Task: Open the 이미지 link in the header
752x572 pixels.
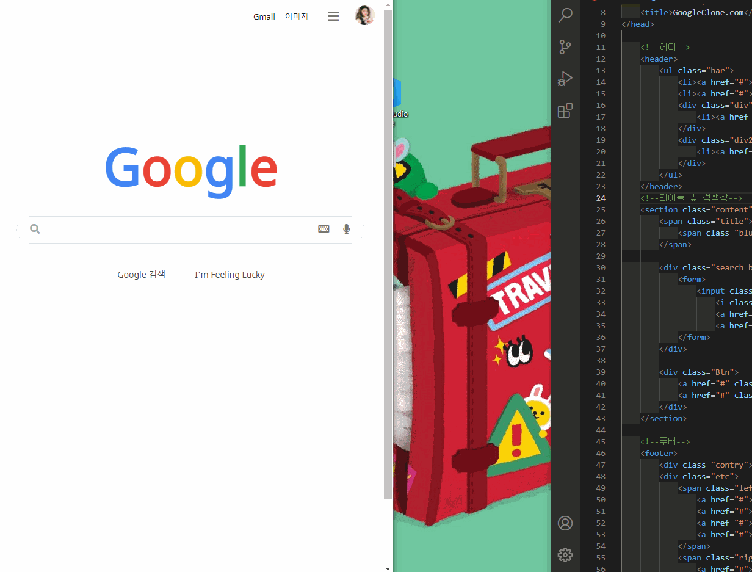Action: (297, 16)
